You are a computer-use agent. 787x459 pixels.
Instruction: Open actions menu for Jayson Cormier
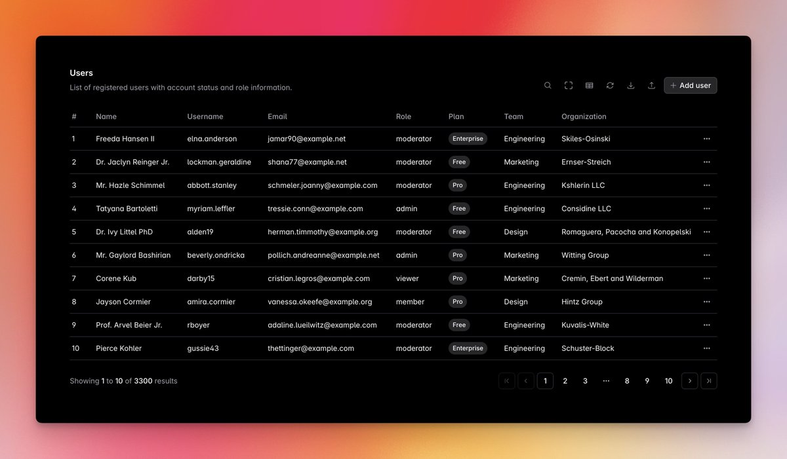706,302
